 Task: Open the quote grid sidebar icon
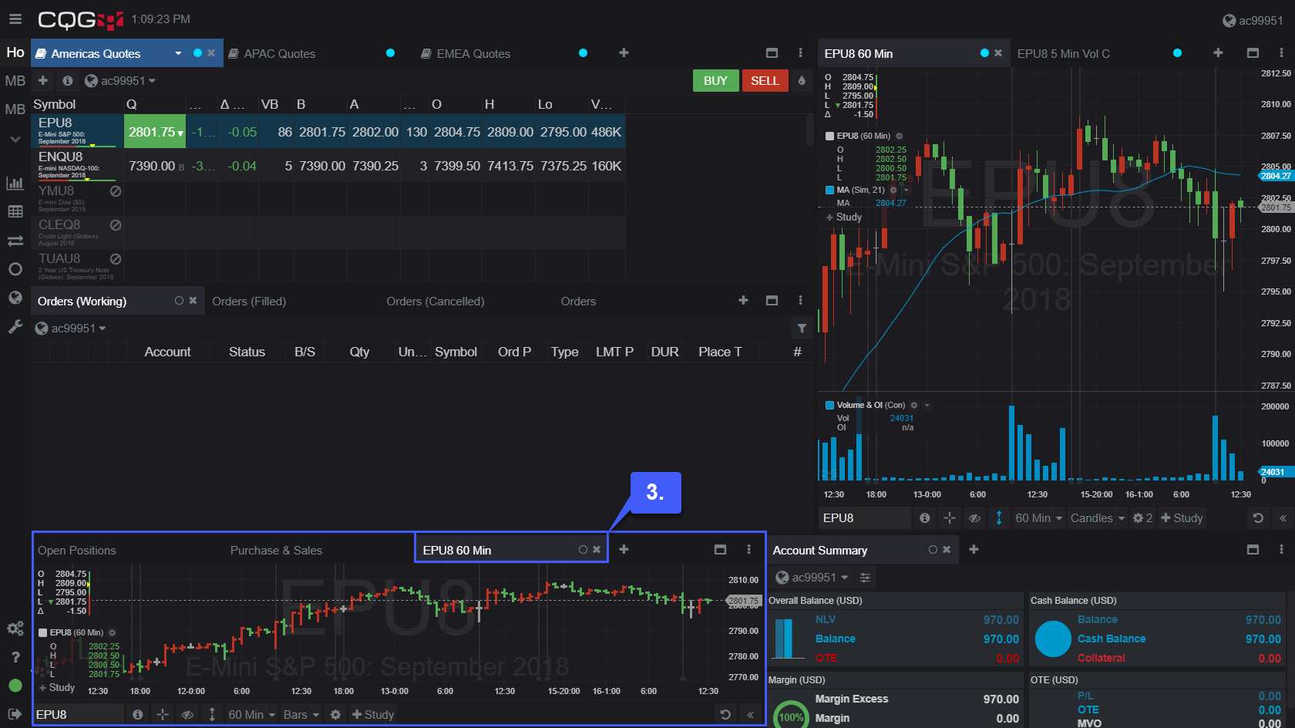coord(15,211)
